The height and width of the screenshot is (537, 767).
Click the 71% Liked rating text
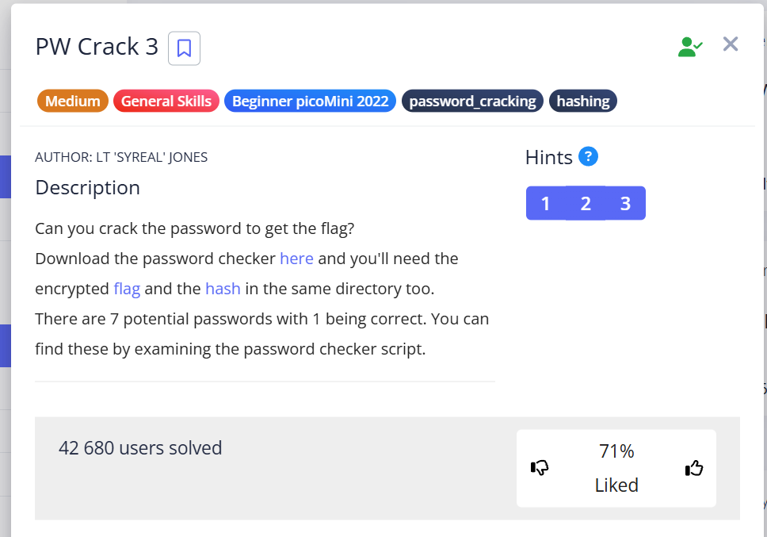pyautogui.click(x=616, y=468)
